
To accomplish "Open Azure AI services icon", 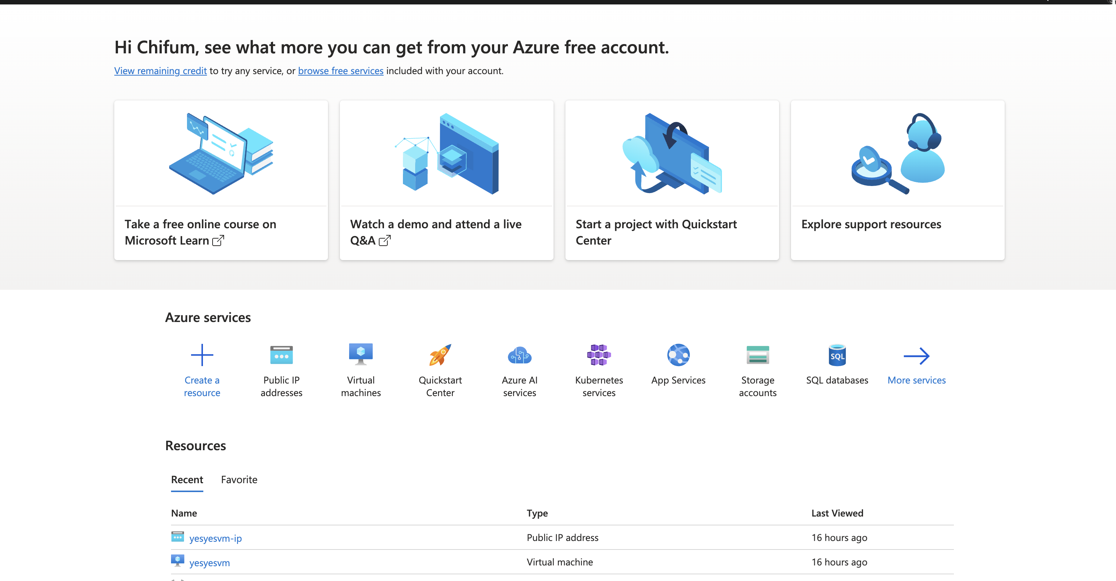I will (519, 355).
